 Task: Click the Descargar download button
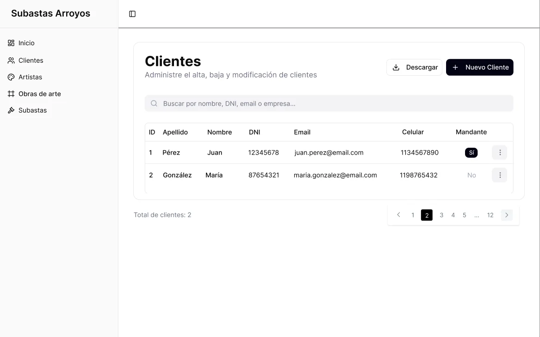(414, 67)
